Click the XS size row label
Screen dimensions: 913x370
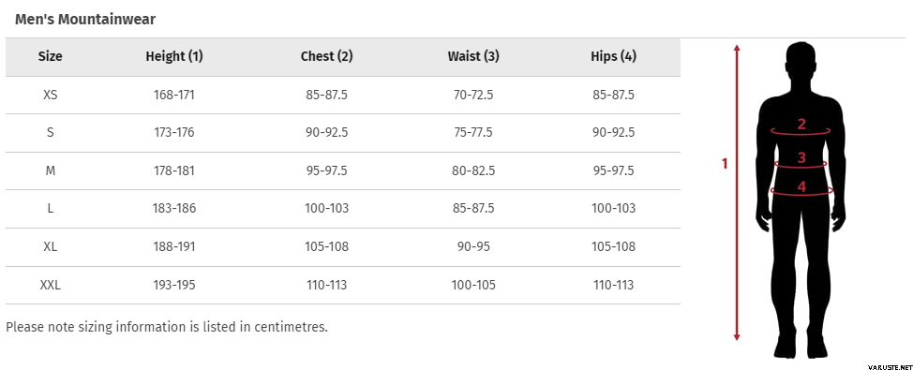pos(50,95)
